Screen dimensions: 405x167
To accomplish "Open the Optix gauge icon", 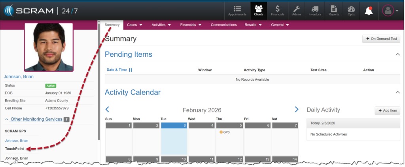I will (x=351, y=10).
